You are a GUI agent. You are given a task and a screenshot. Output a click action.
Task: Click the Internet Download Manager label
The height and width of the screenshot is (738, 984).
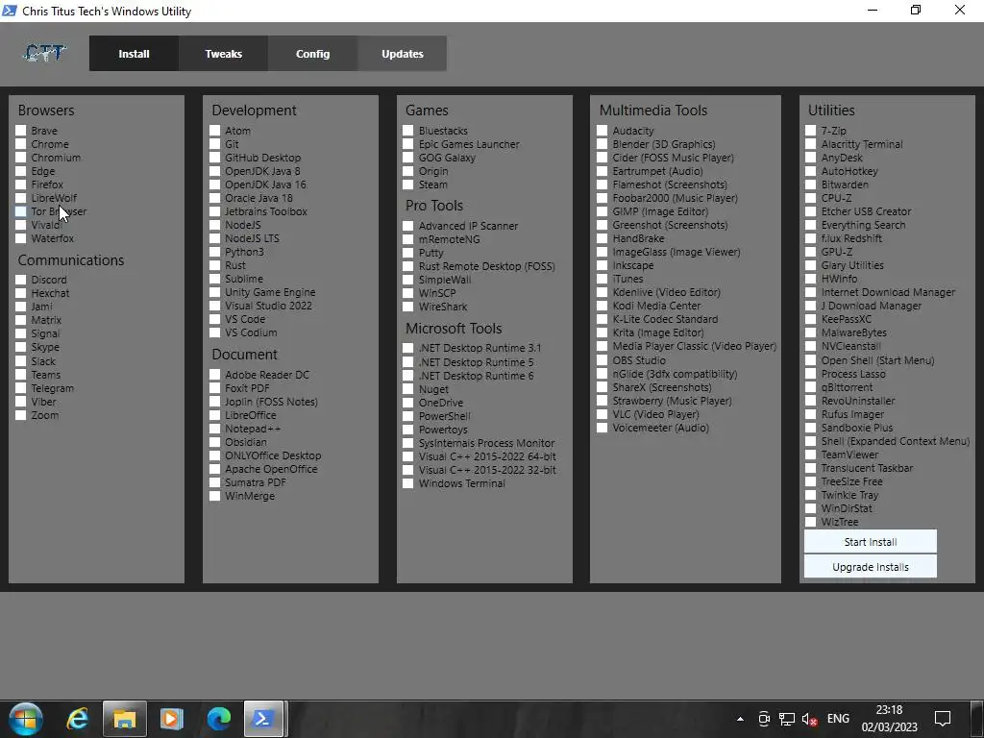[888, 292]
